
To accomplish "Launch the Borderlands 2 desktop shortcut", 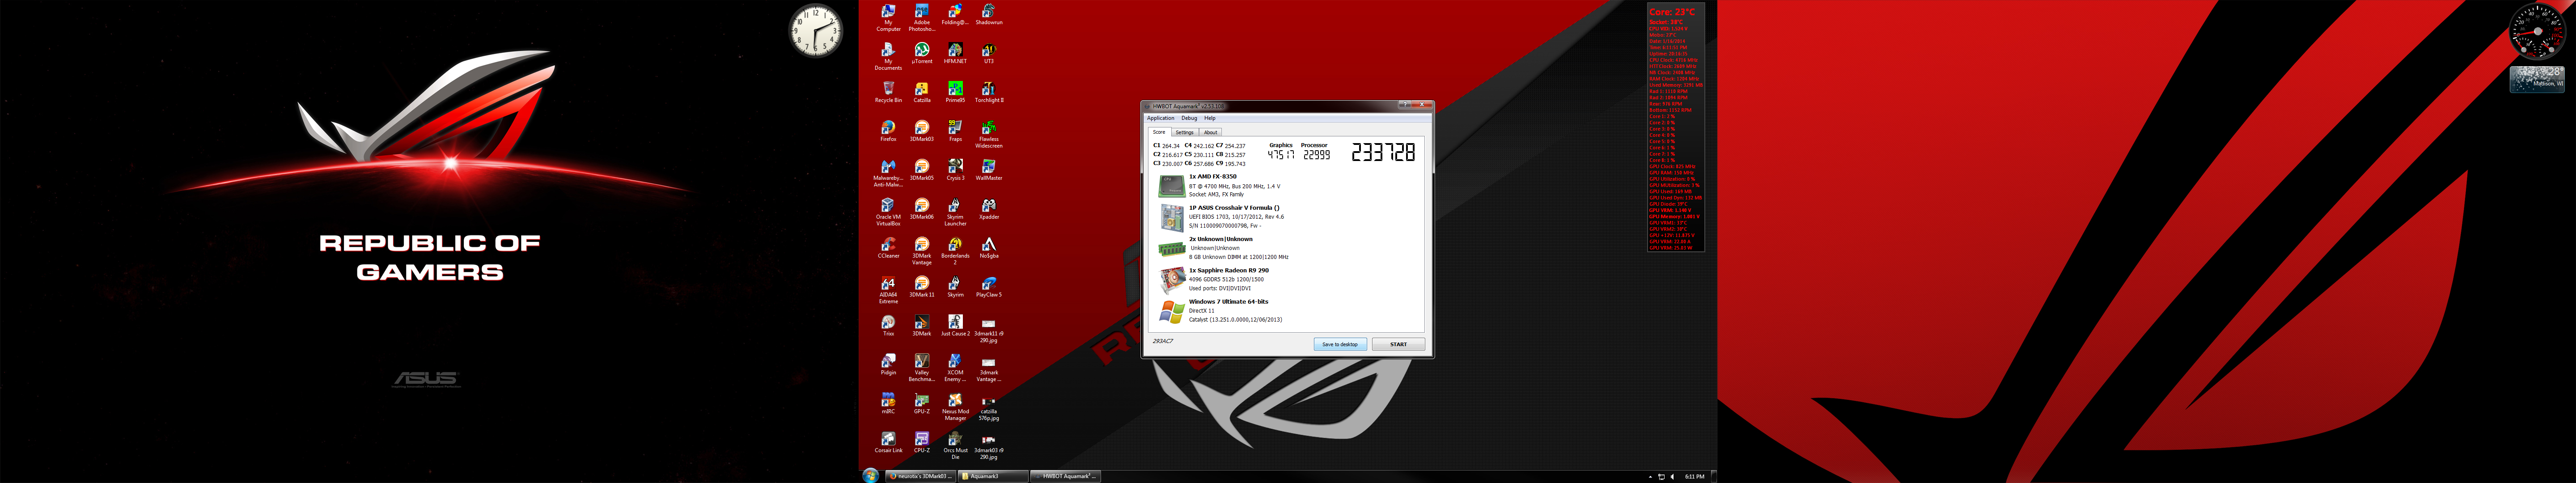I will pyautogui.click(x=955, y=252).
